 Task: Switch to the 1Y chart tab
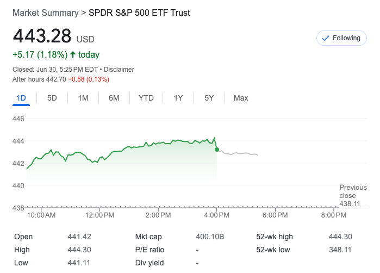point(178,98)
